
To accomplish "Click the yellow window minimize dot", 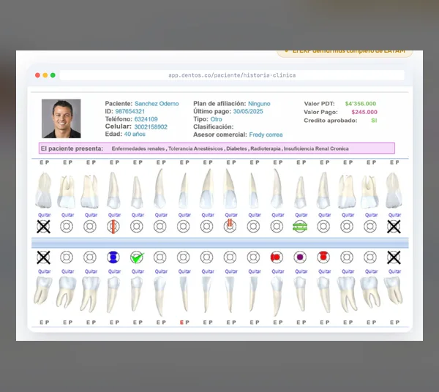I will coord(45,75).
